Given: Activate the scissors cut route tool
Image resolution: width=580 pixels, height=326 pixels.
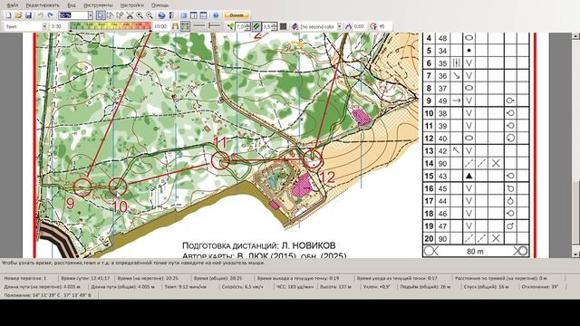Looking at the screenshot, I should click(130, 15).
